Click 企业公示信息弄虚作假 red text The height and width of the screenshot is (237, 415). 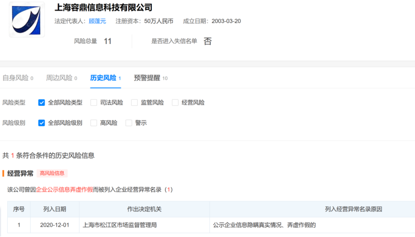click(x=64, y=190)
